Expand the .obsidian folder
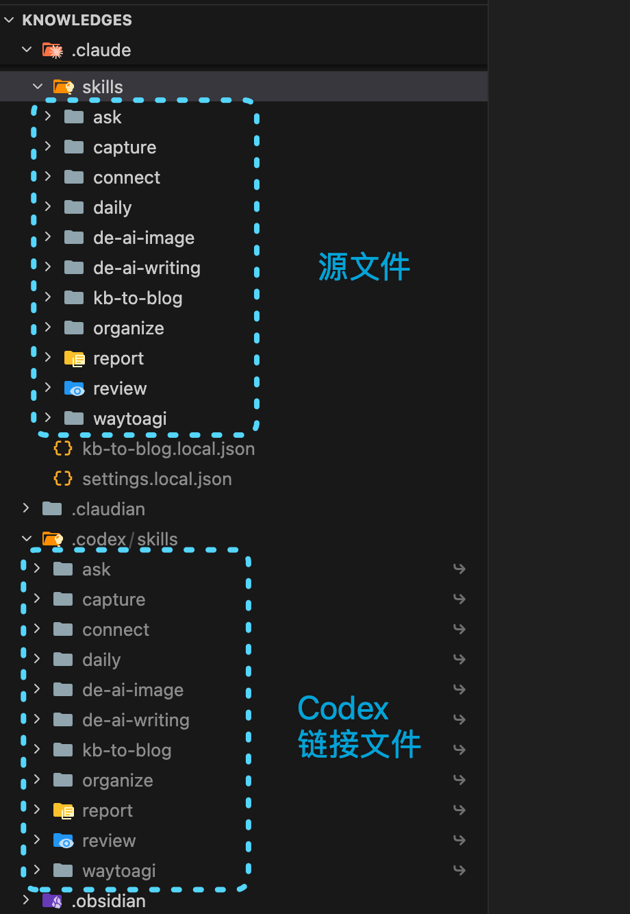Screen dimensions: 630x914 27,901
